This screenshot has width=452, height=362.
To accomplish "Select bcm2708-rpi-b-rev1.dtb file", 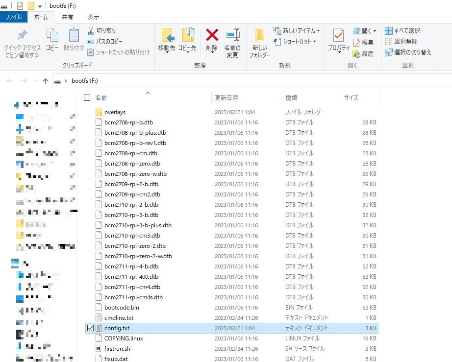I will [232, 143].
